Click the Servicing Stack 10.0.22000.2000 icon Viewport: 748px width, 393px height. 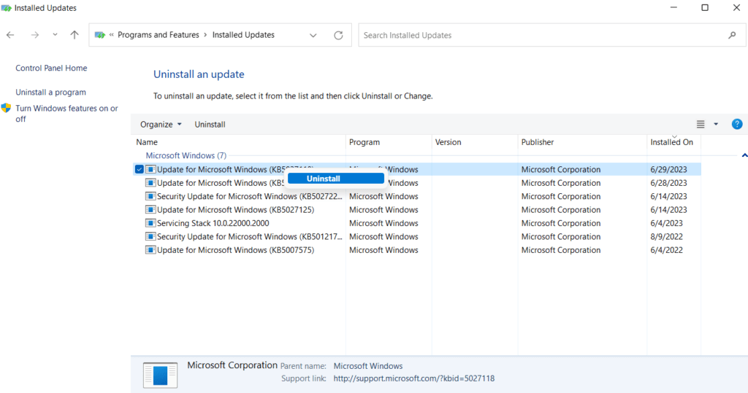pyautogui.click(x=150, y=223)
